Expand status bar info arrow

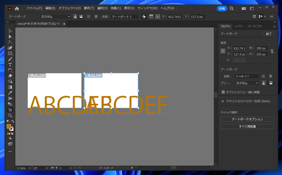point(132,168)
